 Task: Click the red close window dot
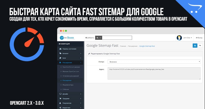pos(61,31)
